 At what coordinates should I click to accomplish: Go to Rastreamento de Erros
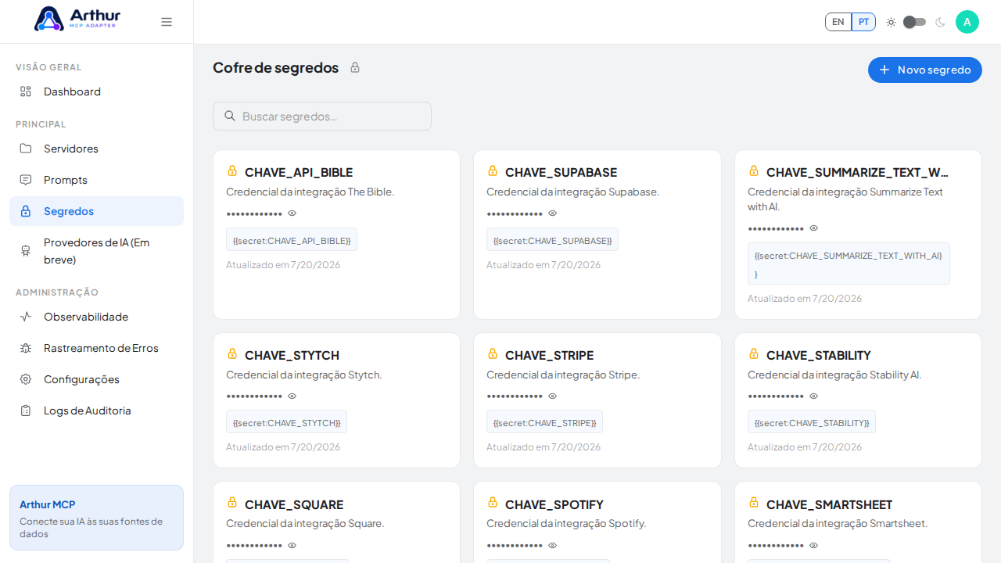(96, 348)
